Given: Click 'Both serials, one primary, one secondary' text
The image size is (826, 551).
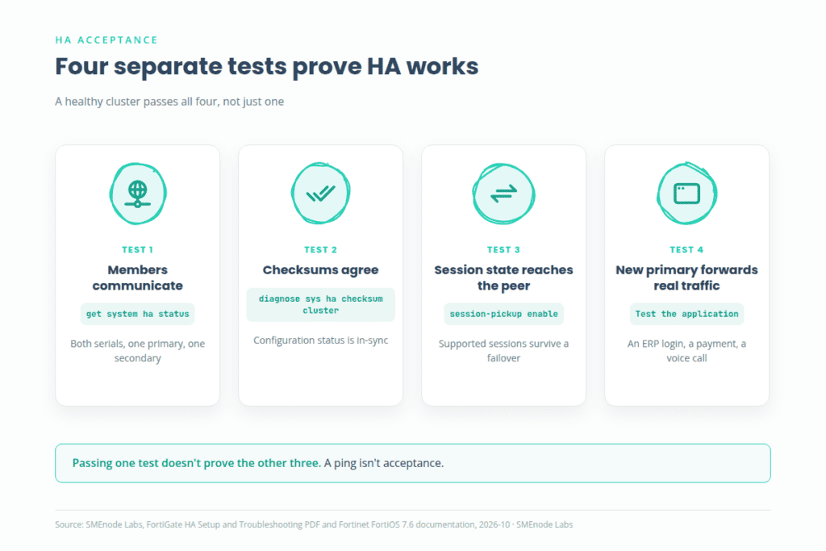Looking at the screenshot, I should pos(137,351).
